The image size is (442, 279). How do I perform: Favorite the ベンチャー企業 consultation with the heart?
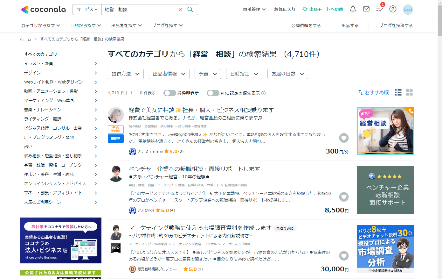(x=344, y=197)
